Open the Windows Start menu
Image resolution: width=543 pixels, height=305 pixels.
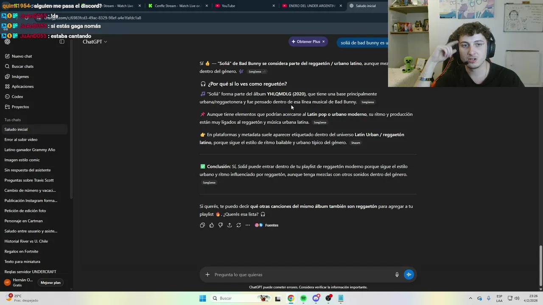[x=203, y=298]
